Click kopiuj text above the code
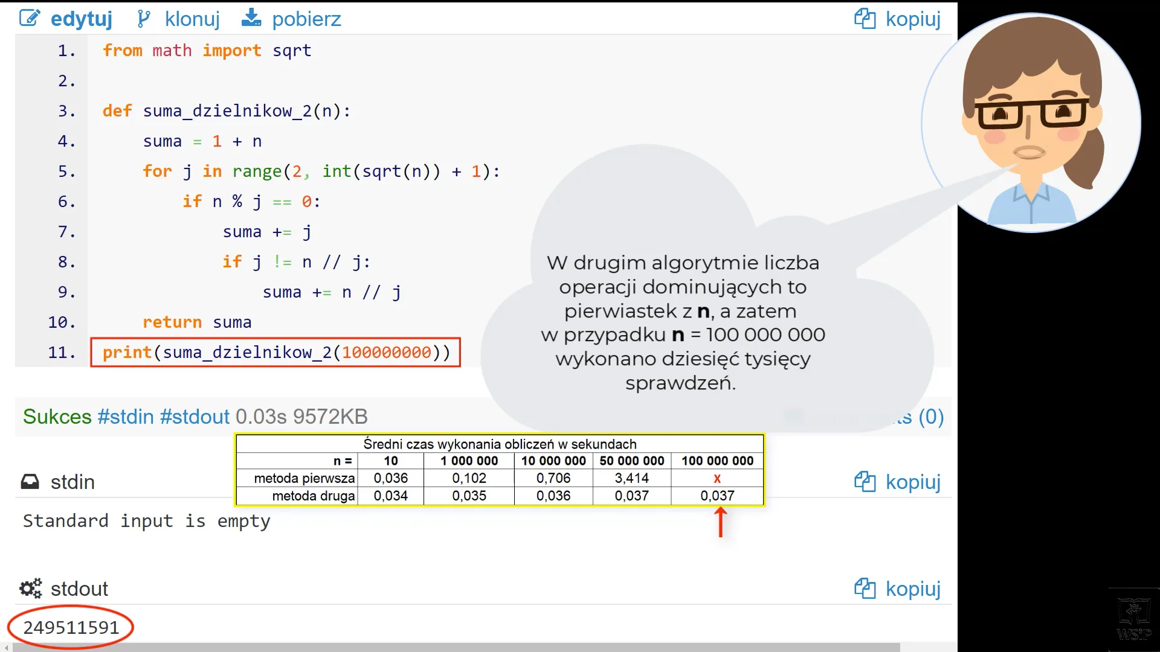Viewport: 1160px width, 652px height. pyautogui.click(x=913, y=19)
